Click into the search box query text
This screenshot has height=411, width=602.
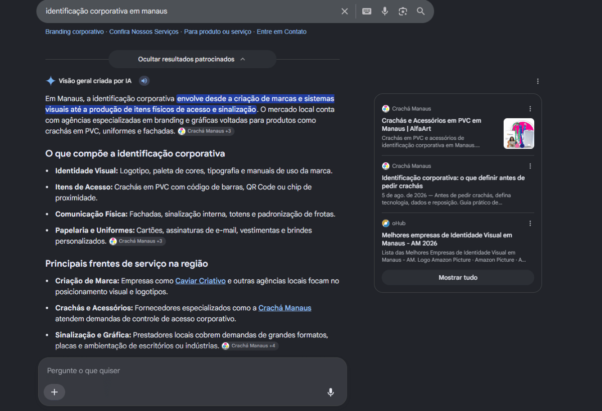(x=106, y=11)
